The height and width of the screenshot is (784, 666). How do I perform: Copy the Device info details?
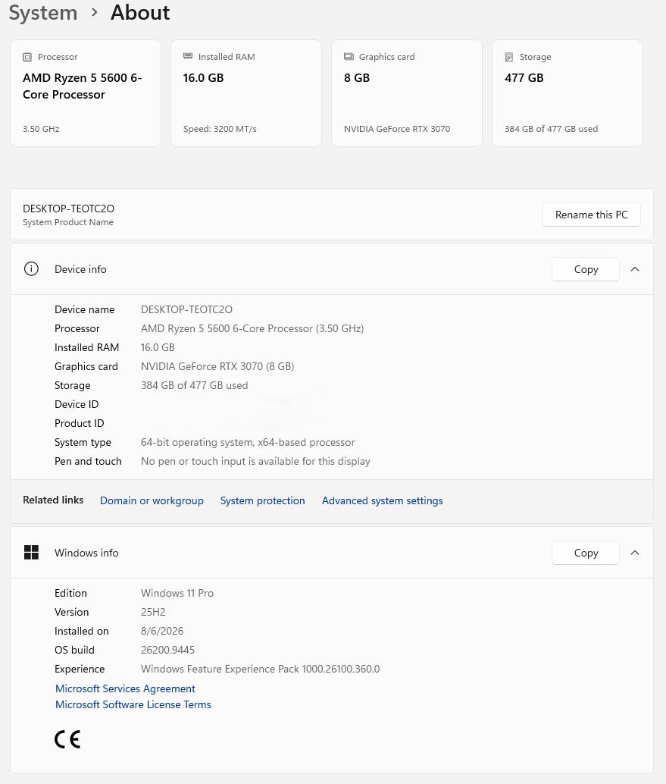(586, 269)
